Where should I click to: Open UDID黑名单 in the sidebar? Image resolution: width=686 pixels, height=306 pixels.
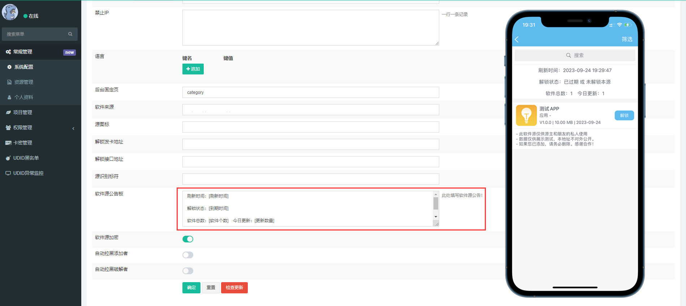point(40,158)
